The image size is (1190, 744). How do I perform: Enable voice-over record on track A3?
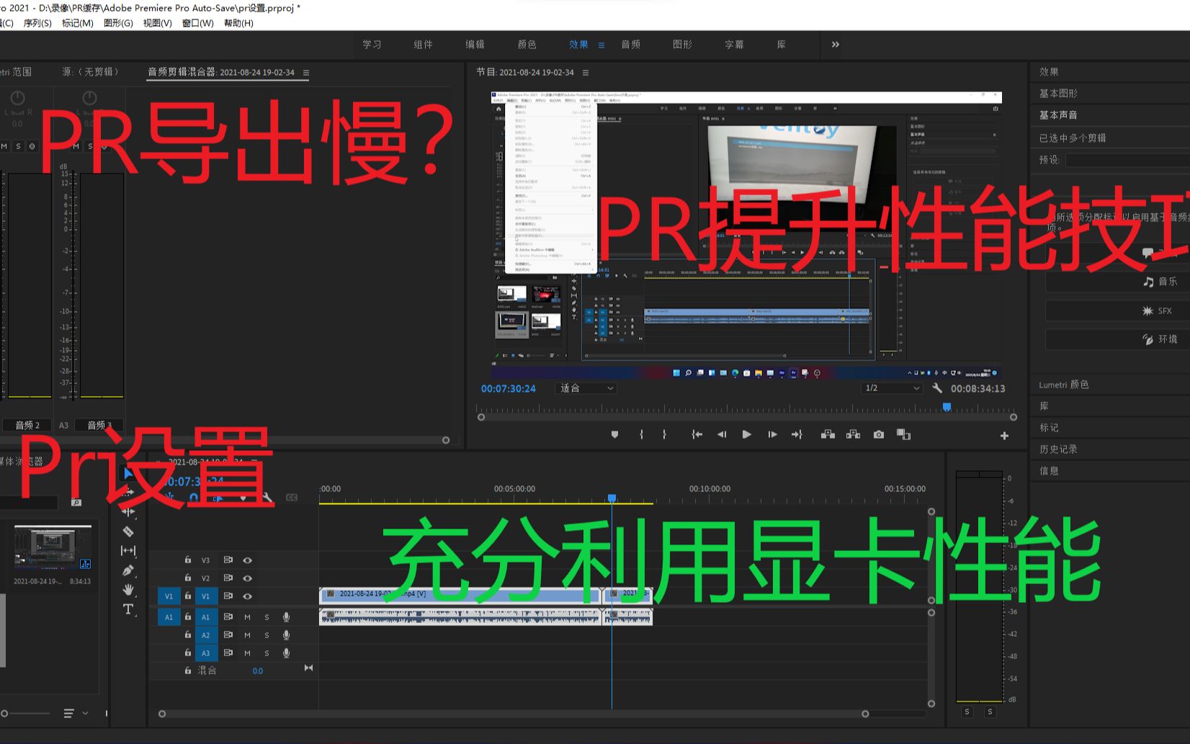coord(286,653)
